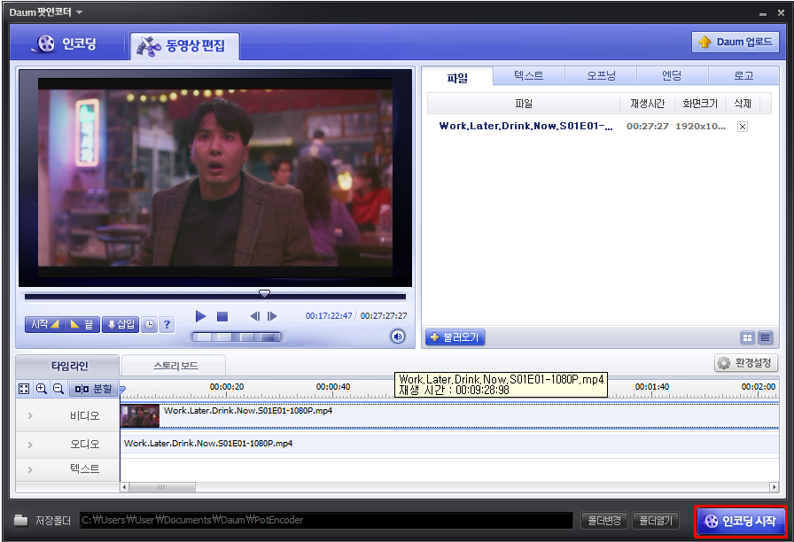The width and height of the screenshot is (794, 542).
Task: Zoom out on the timeline
Action: tap(58, 389)
